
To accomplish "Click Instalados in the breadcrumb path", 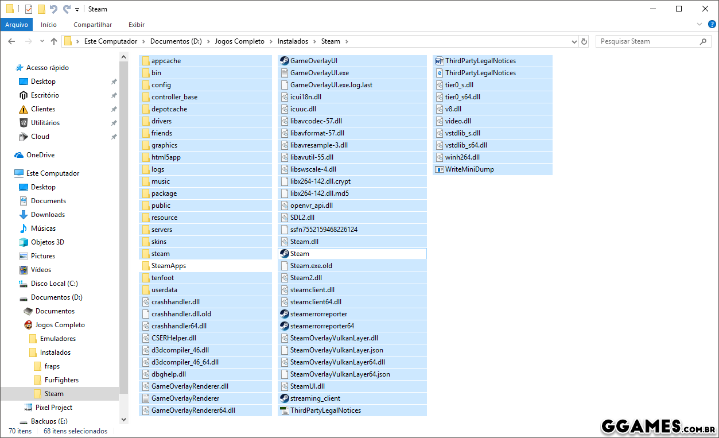I will (x=293, y=41).
